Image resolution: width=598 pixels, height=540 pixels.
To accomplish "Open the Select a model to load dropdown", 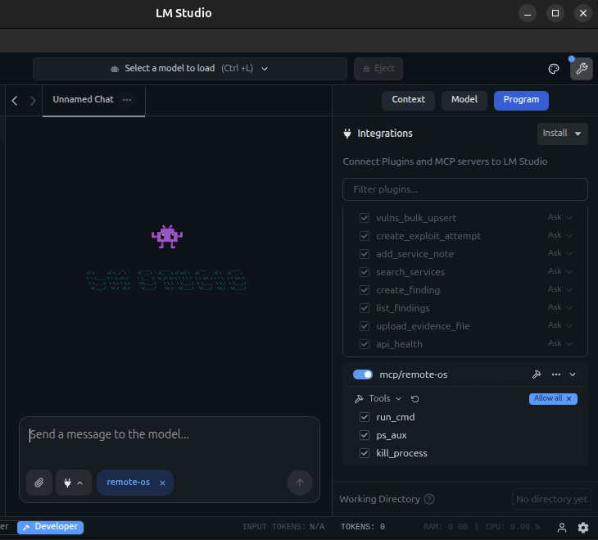I will click(189, 69).
